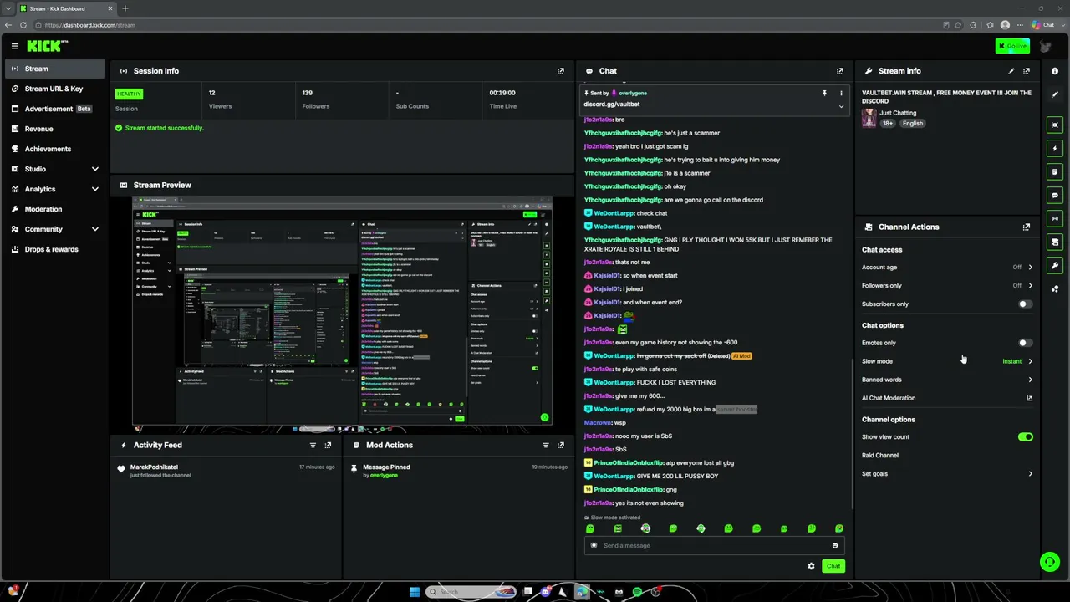Open the green support headset button
Image resolution: width=1070 pixels, height=602 pixels.
[x=1050, y=562]
